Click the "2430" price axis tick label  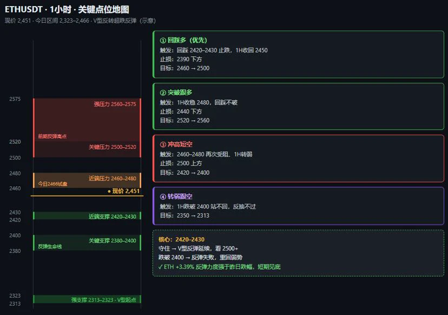tap(15, 212)
